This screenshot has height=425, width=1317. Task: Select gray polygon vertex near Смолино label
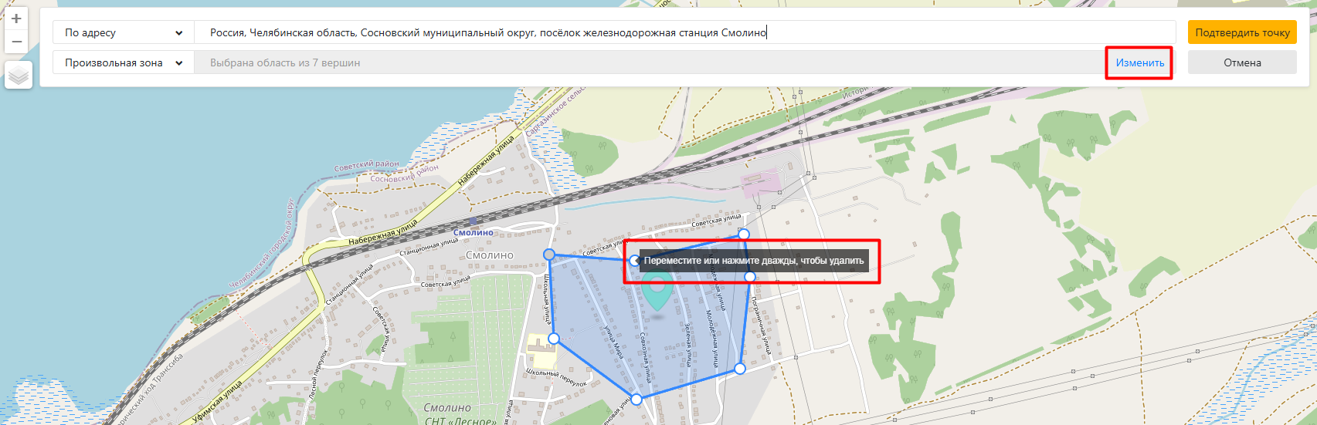[x=549, y=255]
